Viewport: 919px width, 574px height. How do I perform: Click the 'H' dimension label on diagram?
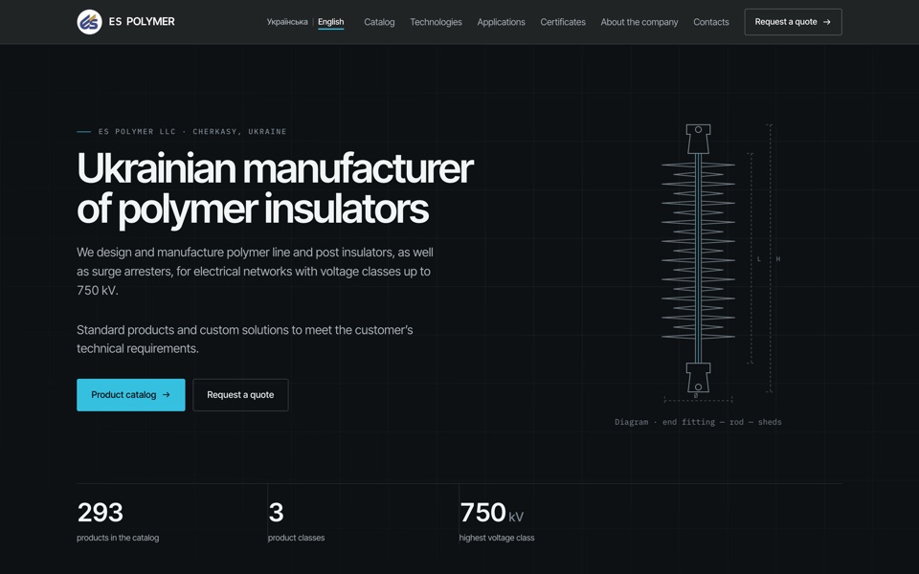tap(777, 259)
